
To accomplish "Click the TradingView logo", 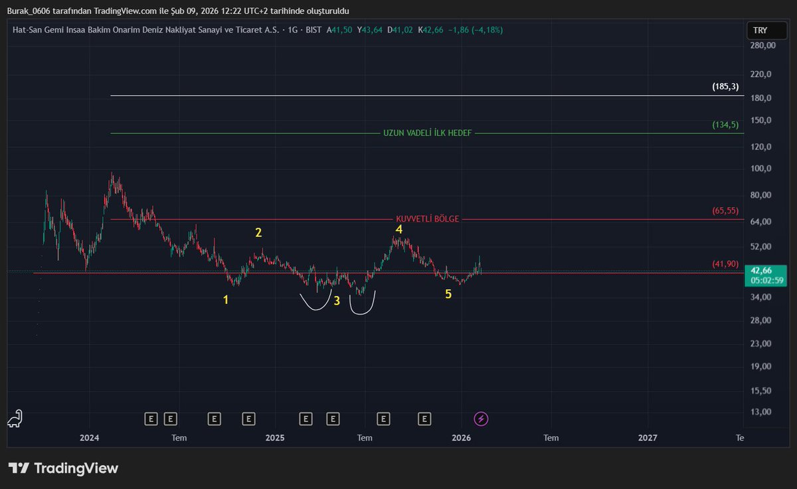I will [x=63, y=468].
